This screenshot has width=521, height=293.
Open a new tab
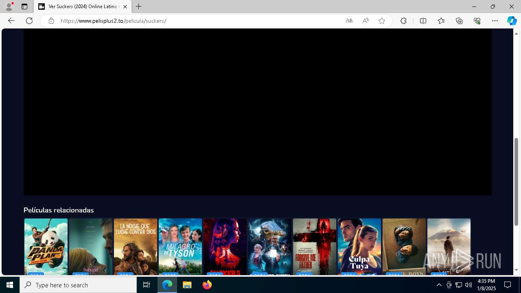(x=139, y=7)
